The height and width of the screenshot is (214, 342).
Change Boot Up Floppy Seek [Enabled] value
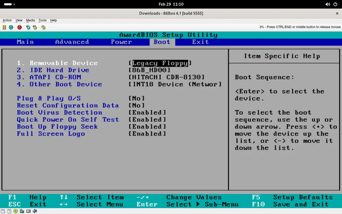tap(147, 127)
